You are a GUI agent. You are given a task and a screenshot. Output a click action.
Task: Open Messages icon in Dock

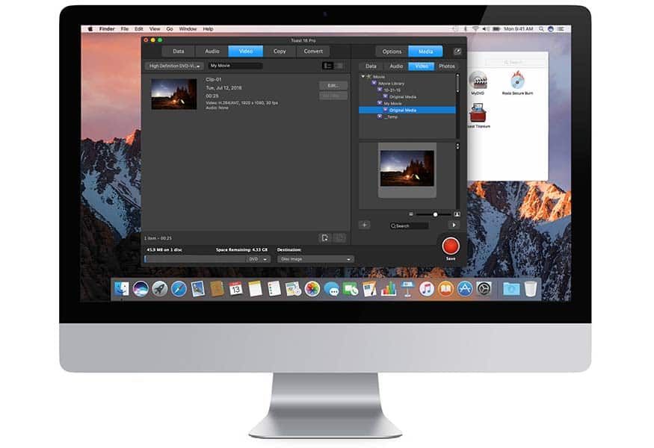(x=331, y=288)
